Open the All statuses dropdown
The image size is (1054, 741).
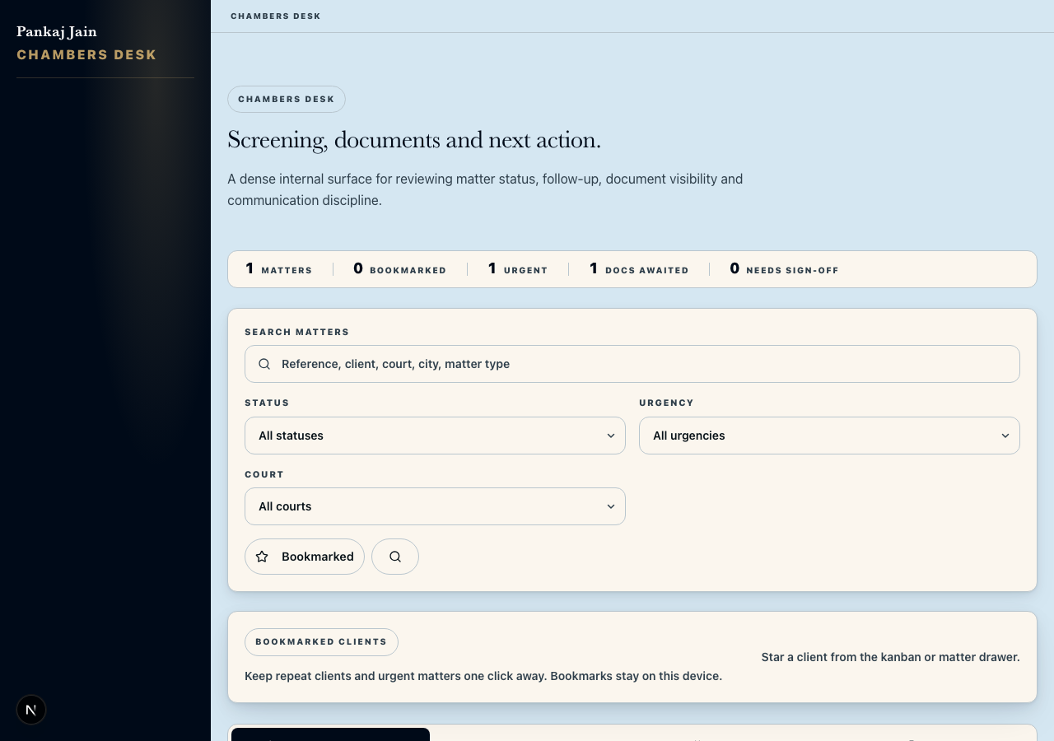tap(435, 436)
